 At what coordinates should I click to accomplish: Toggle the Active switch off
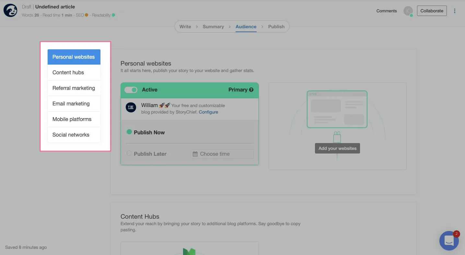[131, 90]
